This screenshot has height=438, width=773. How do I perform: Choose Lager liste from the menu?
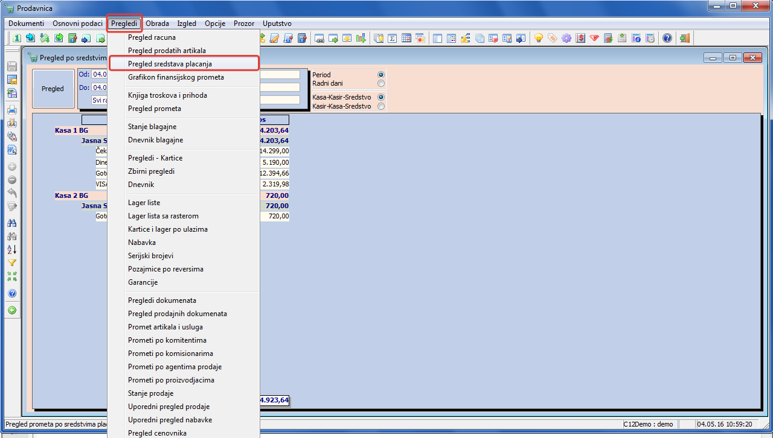click(x=184, y=203)
